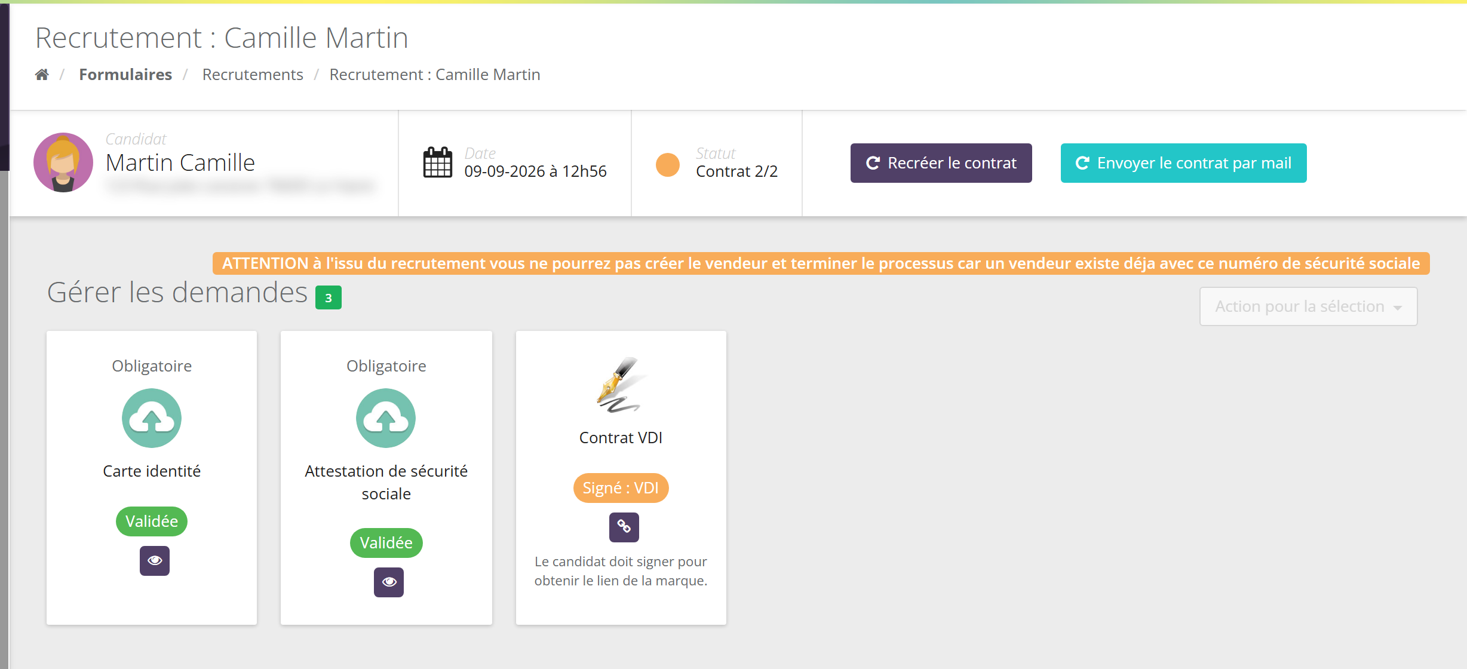
Task: Click Envoyer le contrat par mail button
Action: tap(1184, 163)
